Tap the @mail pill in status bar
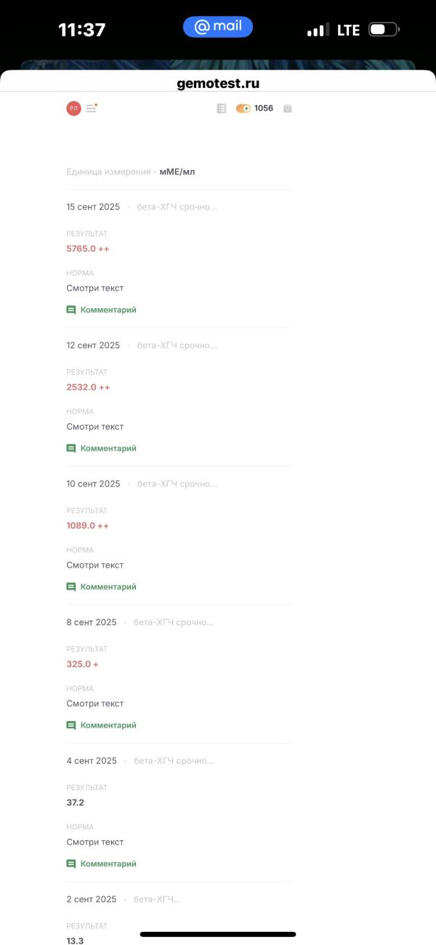 [218, 27]
